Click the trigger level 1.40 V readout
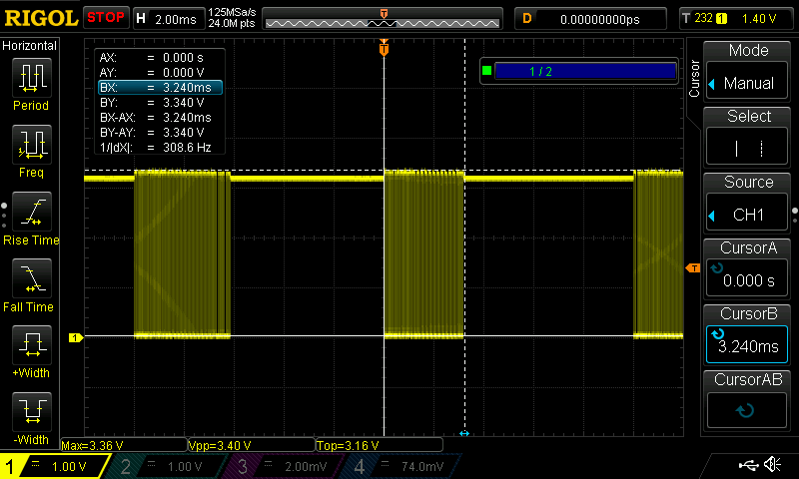This screenshot has height=479, width=799. (759, 19)
